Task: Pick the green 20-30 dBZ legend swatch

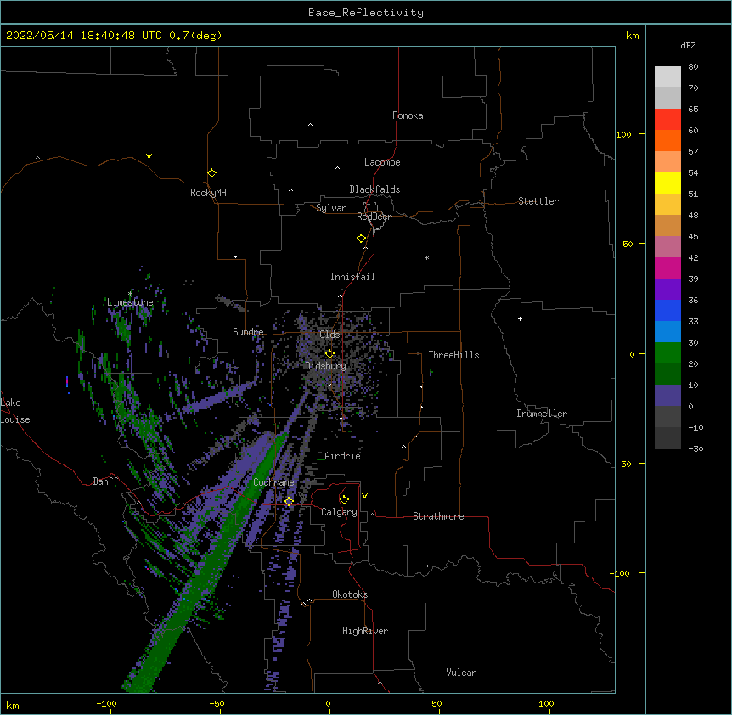Action: pos(667,353)
